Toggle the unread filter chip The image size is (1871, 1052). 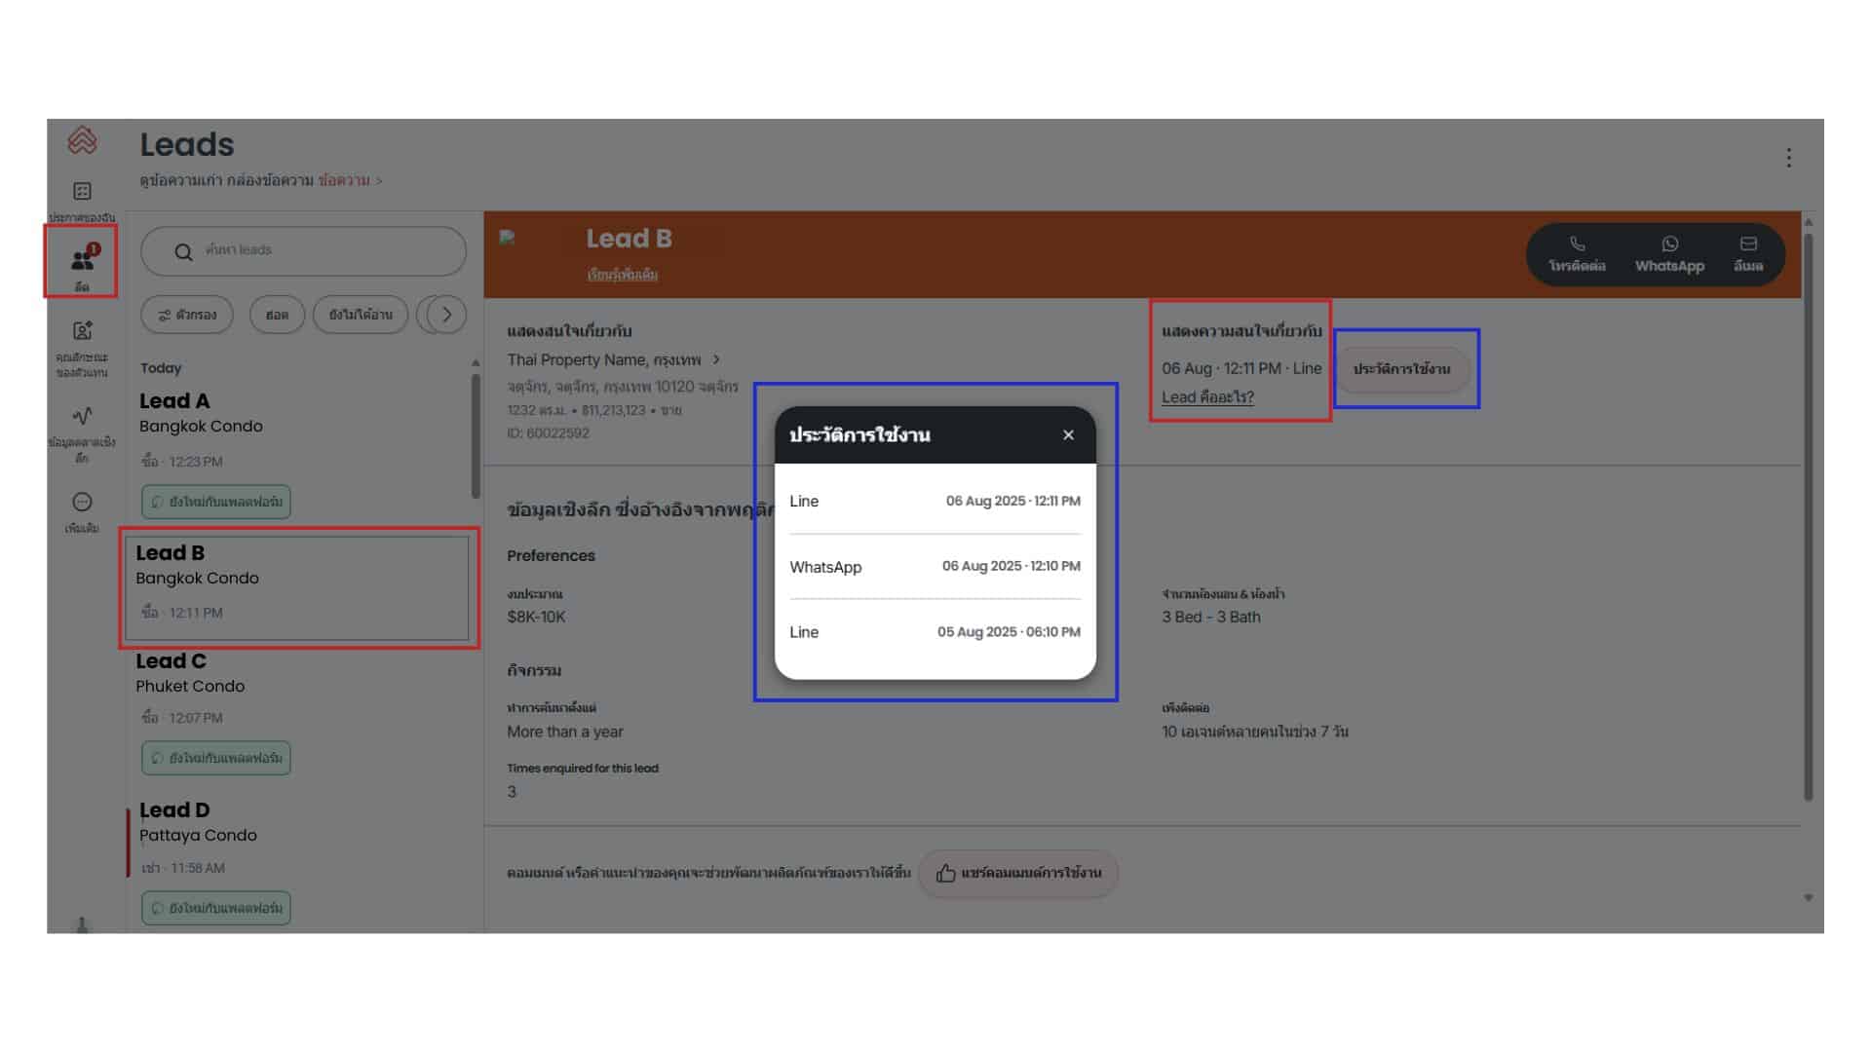(361, 315)
